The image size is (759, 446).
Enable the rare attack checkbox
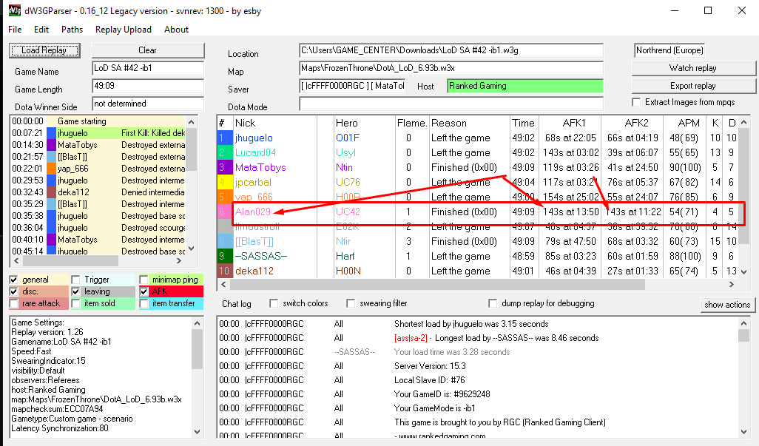(x=13, y=303)
